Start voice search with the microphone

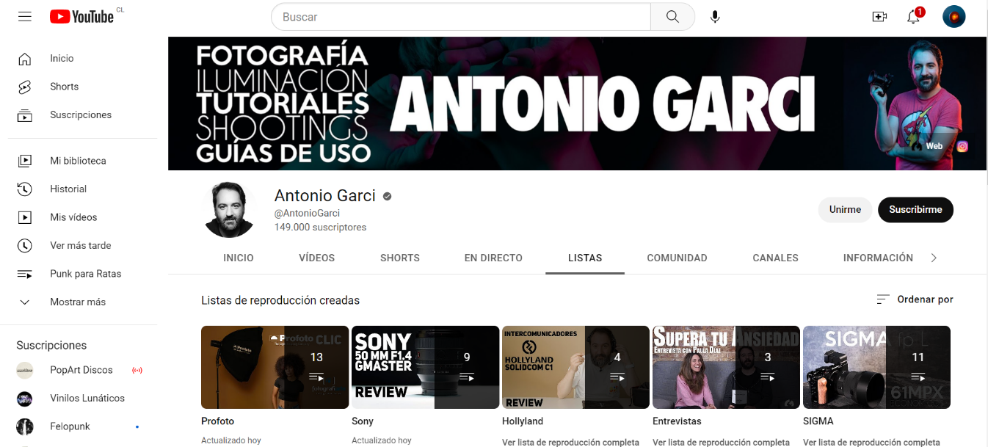715,17
